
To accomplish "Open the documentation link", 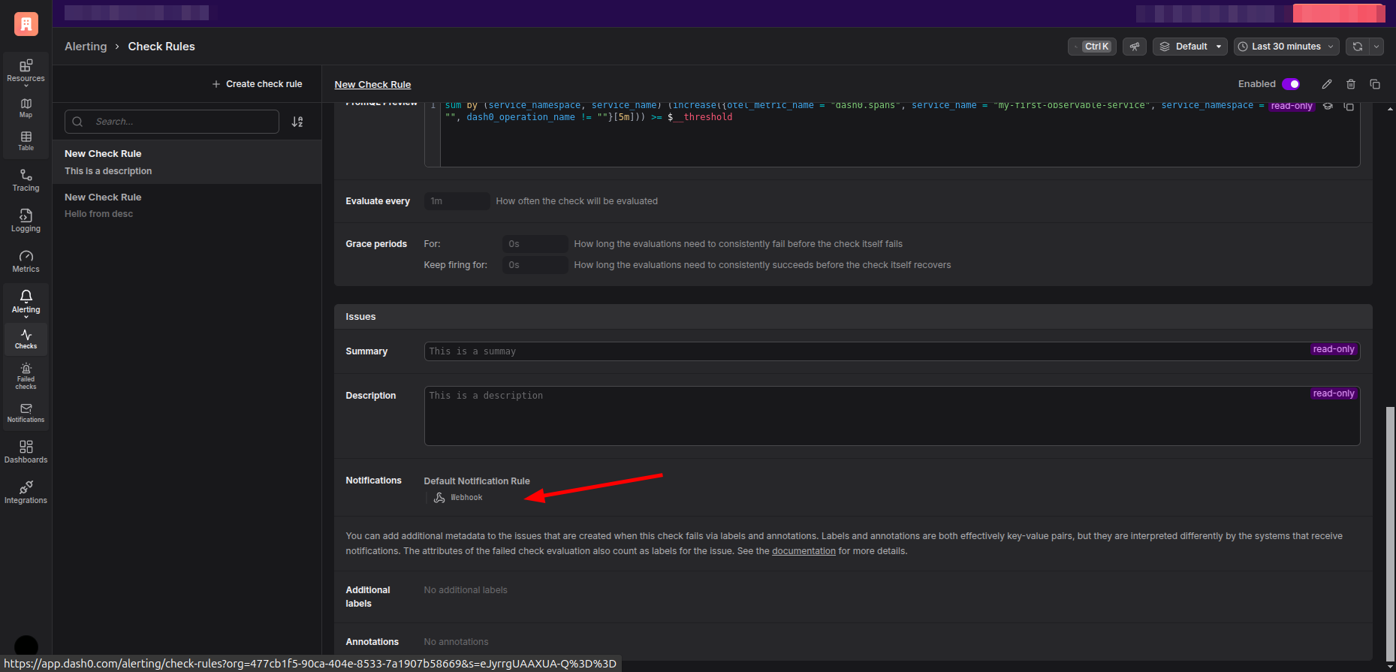I will pyautogui.click(x=804, y=551).
